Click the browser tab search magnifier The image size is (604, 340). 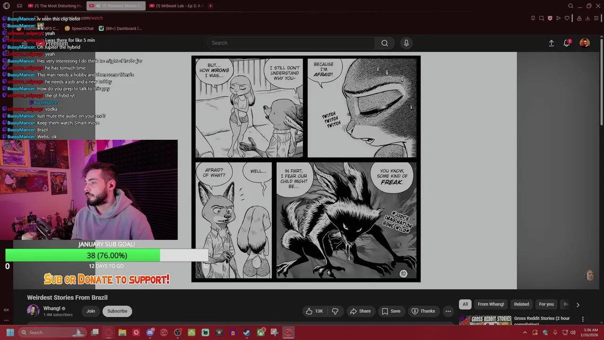pyautogui.click(x=570, y=6)
